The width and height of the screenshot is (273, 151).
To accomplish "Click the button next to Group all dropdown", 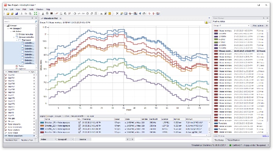I will click(83, 139).
